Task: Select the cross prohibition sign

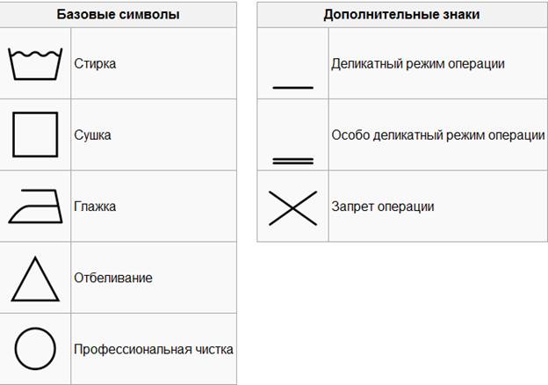Action: click(x=292, y=207)
